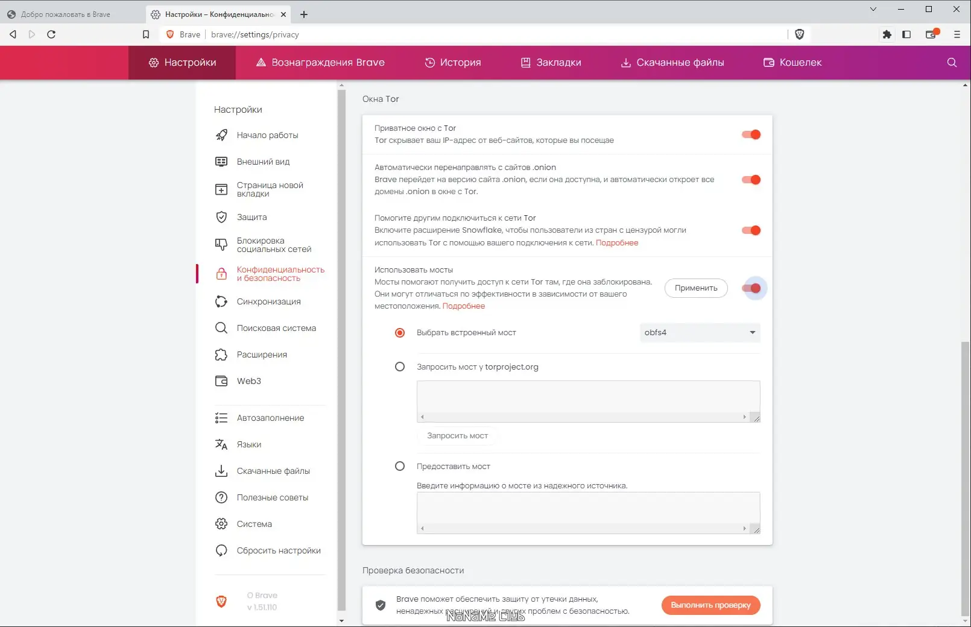The height and width of the screenshot is (627, 971).
Task: Toggle the Snowflake help-others switch
Action: tap(751, 230)
